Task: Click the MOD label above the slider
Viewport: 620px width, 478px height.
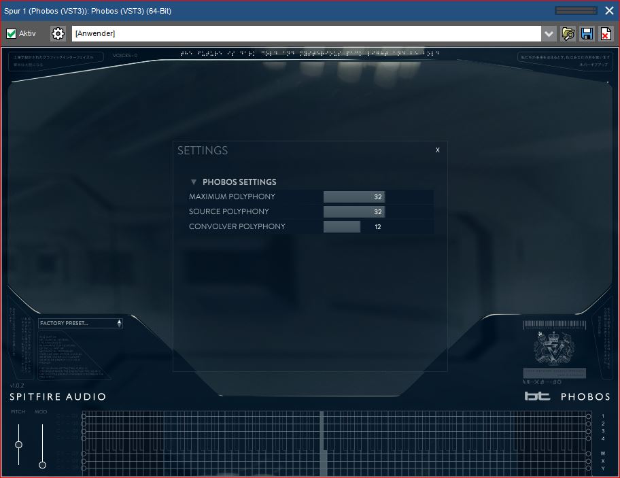Action: [41, 411]
